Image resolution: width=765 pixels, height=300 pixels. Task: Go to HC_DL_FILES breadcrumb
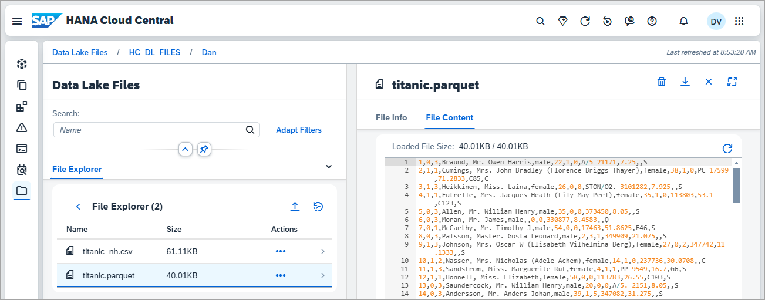click(x=155, y=52)
